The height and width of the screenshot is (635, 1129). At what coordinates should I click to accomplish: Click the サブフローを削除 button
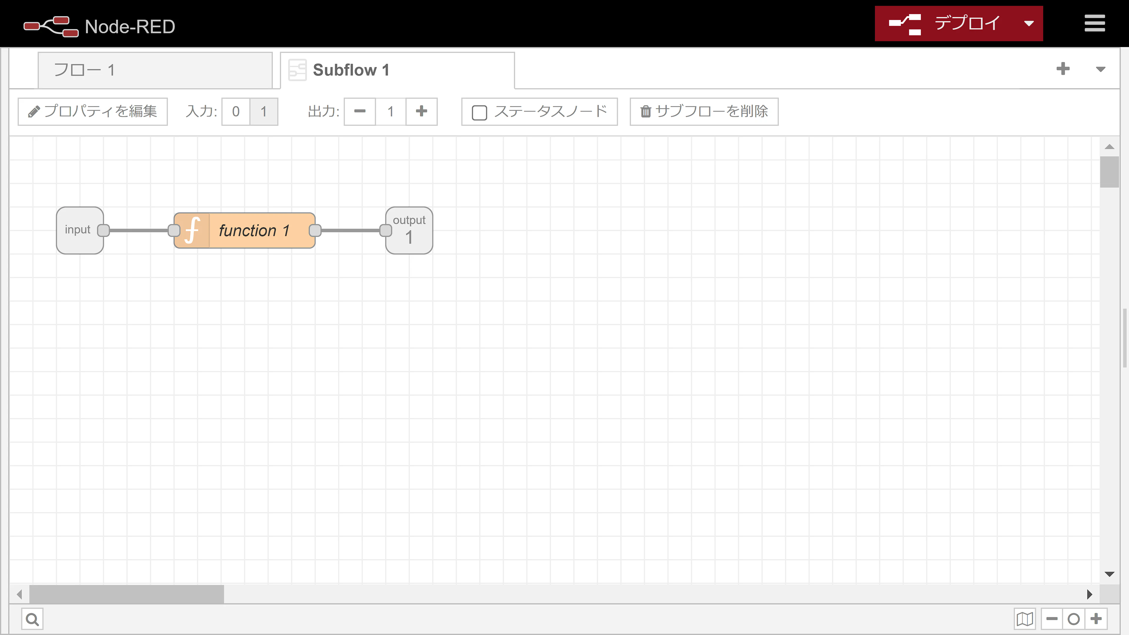(x=704, y=111)
